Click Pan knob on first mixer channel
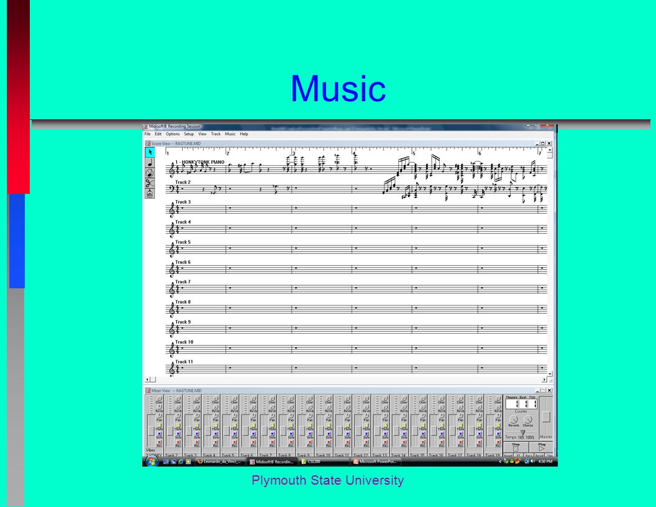Viewport: 656px width, 507px height. click(x=160, y=416)
